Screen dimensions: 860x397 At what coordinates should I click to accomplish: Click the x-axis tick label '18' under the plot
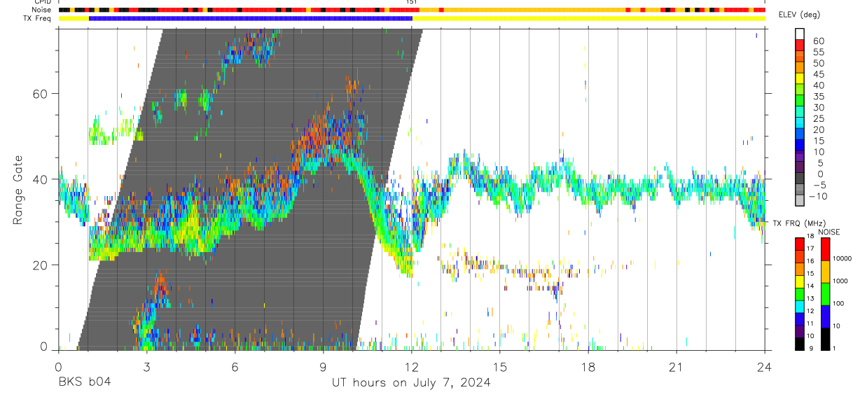click(588, 366)
